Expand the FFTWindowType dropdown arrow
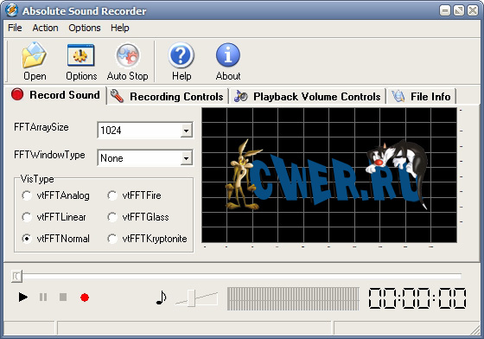Image resolution: width=484 pixels, height=339 pixels. [x=186, y=158]
